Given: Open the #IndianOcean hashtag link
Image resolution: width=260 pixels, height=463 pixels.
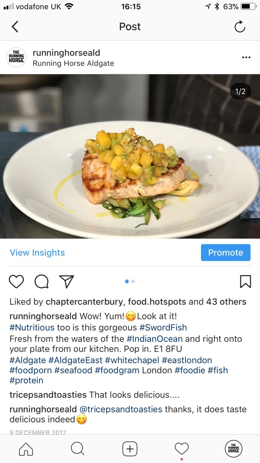Looking at the screenshot, I should 155,339.
